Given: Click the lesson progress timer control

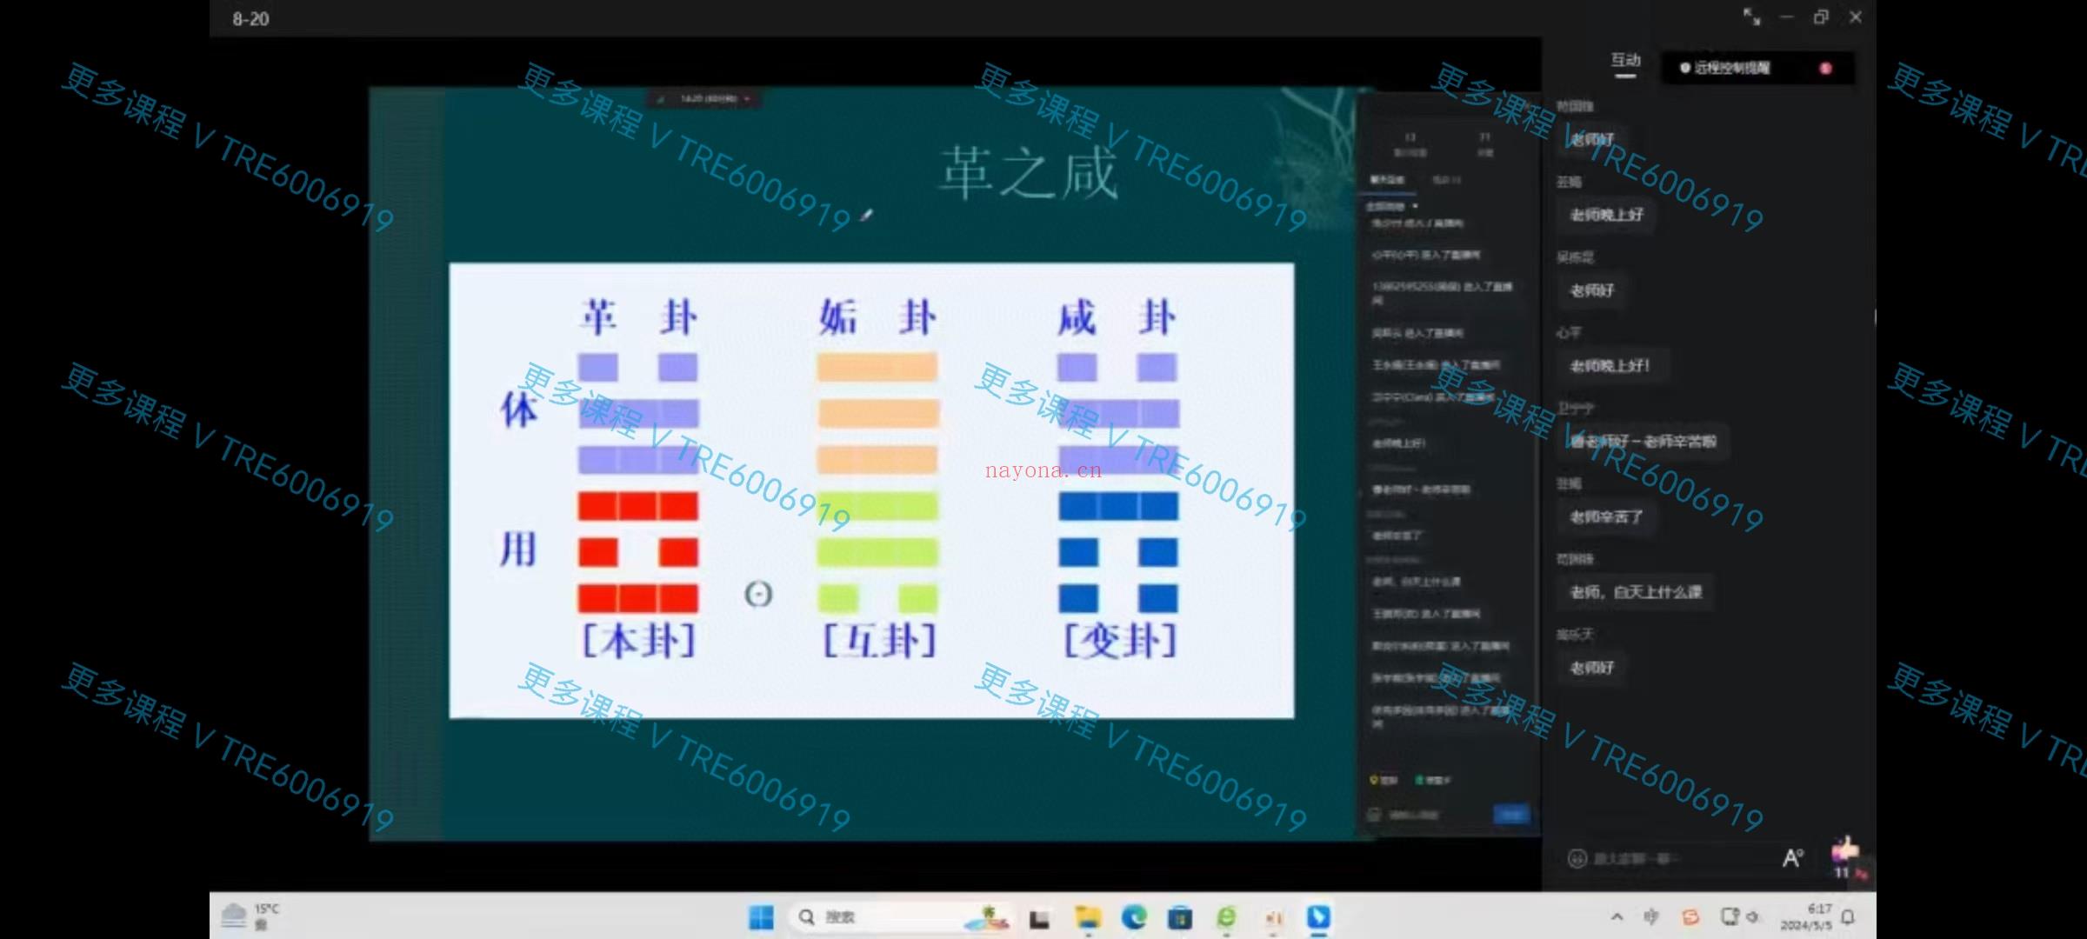Looking at the screenshot, I should pyautogui.click(x=705, y=98).
